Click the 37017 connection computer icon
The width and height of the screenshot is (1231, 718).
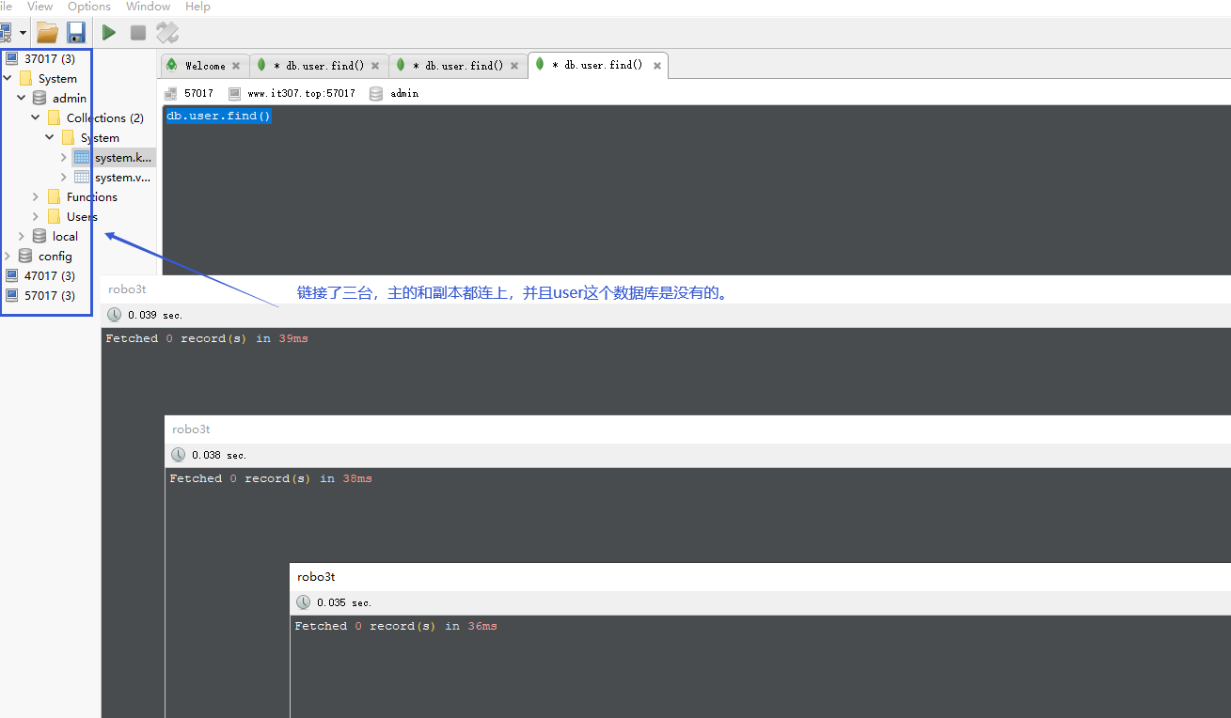11,59
